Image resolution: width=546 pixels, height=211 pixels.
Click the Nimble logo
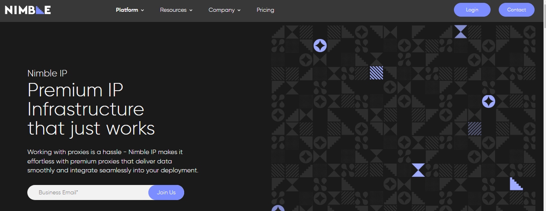[28, 10]
